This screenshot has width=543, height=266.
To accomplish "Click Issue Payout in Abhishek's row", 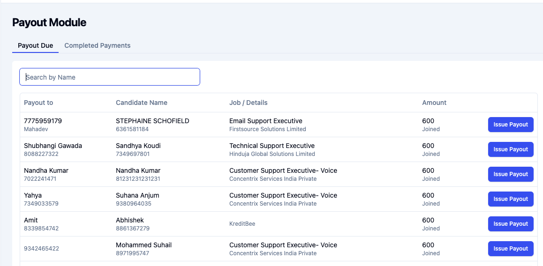I will click(x=510, y=224).
